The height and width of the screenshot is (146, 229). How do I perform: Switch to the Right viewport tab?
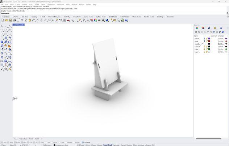37,139
